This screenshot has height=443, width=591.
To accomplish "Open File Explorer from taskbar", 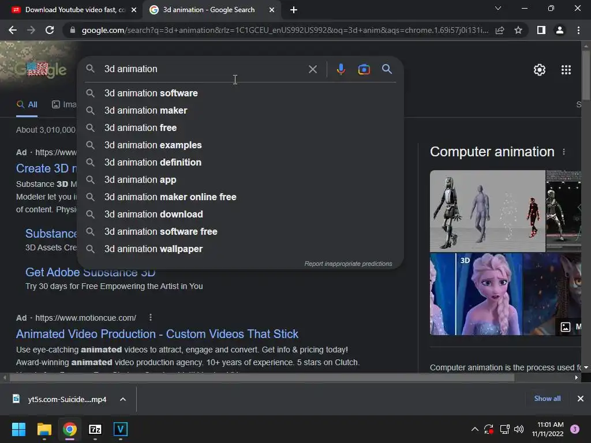I will pos(44,429).
